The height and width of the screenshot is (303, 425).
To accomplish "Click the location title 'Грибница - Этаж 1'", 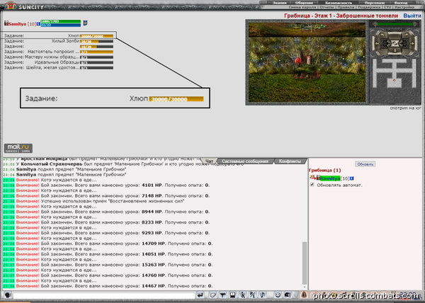I will click(x=341, y=16).
